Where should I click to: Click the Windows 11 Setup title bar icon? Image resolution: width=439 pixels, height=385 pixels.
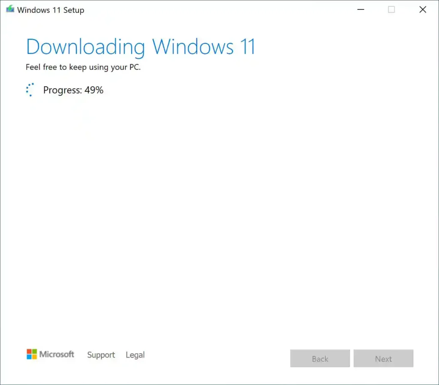pyautogui.click(x=10, y=9)
